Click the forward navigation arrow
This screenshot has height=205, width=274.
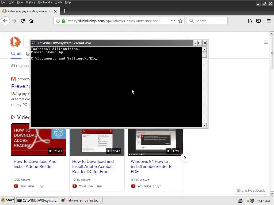(14, 21)
